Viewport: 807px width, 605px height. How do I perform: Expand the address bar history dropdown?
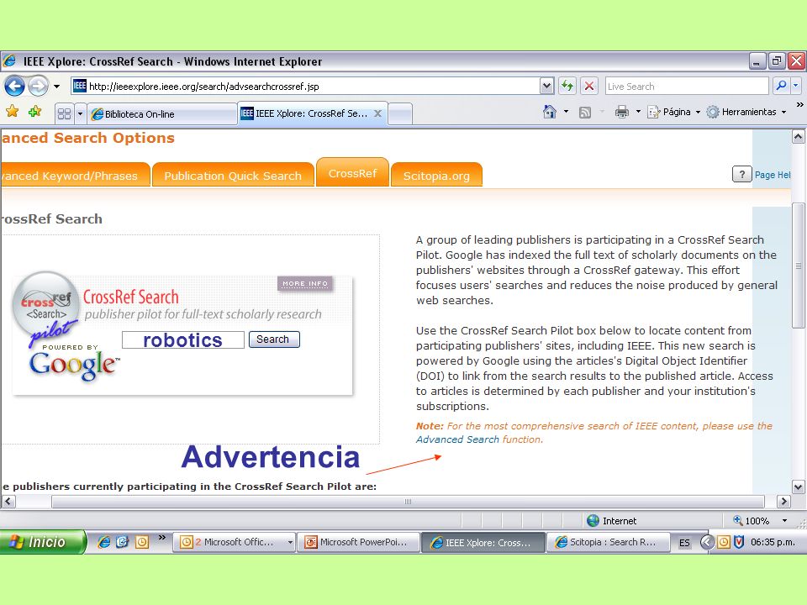[x=546, y=87]
